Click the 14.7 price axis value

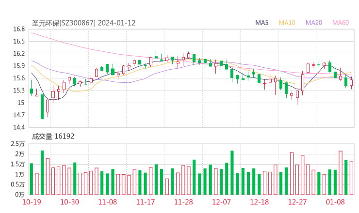click(x=19, y=115)
